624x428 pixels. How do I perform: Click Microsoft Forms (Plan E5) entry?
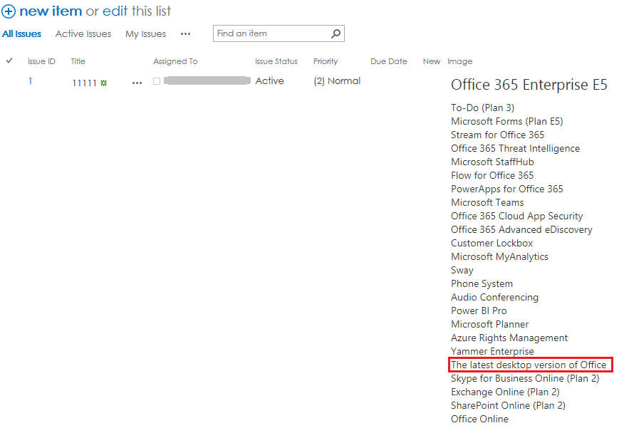click(507, 121)
